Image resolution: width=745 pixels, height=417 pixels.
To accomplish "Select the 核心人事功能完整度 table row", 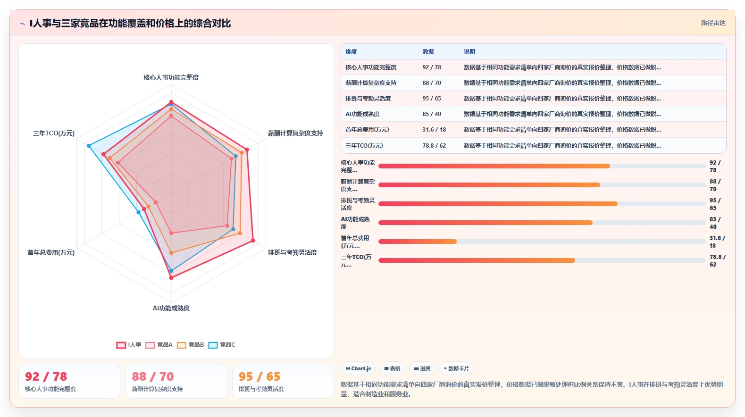I will click(533, 67).
